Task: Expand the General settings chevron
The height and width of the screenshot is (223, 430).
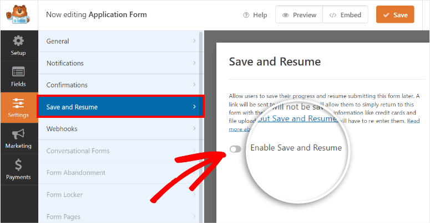Action: point(194,41)
